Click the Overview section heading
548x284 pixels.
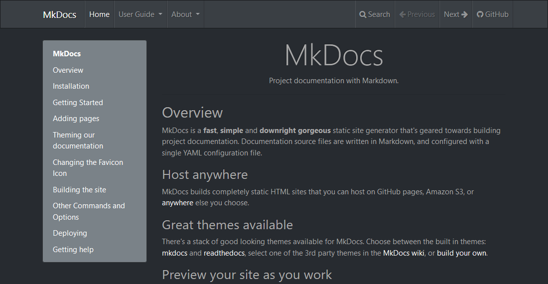pos(192,113)
